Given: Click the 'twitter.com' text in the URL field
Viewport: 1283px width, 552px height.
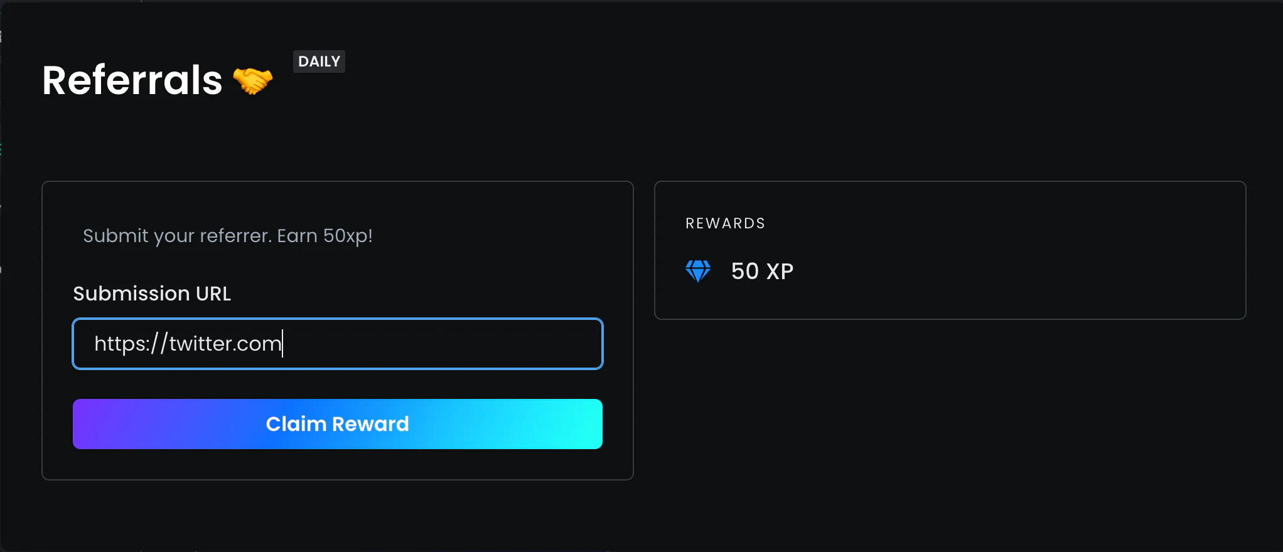Looking at the screenshot, I should point(225,344).
